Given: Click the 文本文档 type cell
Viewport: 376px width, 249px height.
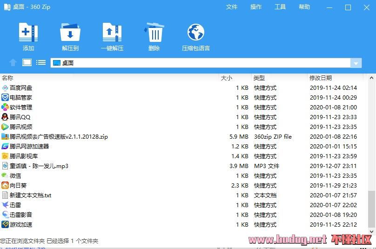Looking at the screenshot, I should (265, 195).
